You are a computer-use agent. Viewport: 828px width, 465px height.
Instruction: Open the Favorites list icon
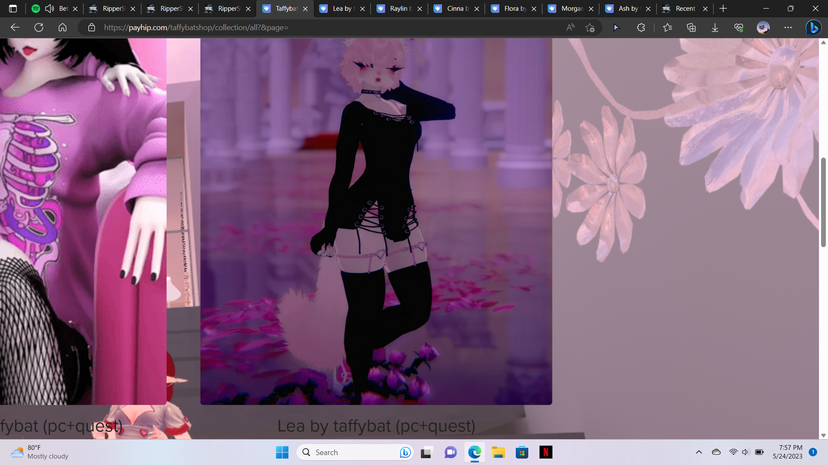click(668, 28)
